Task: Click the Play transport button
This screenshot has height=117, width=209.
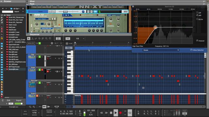Action: click(x=116, y=113)
